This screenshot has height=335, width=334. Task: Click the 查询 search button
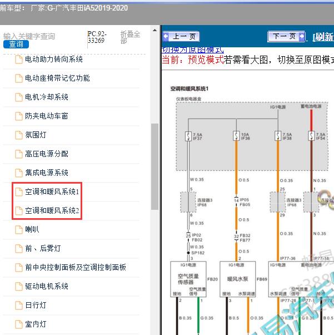coord(16,44)
